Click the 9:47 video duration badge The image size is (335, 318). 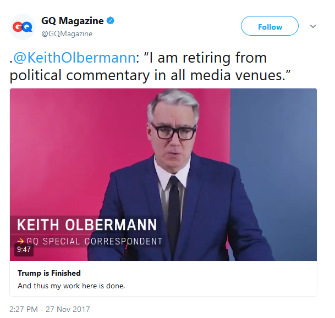click(x=24, y=249)
